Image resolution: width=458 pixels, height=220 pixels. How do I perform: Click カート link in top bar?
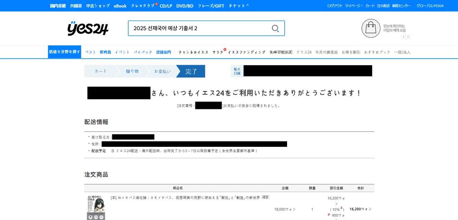click(370, 6)
